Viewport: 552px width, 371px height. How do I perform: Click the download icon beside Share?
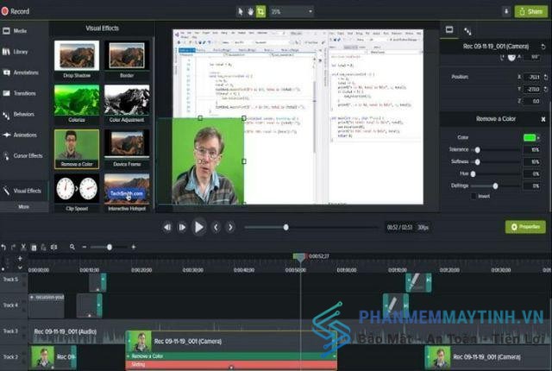(506, 11)
